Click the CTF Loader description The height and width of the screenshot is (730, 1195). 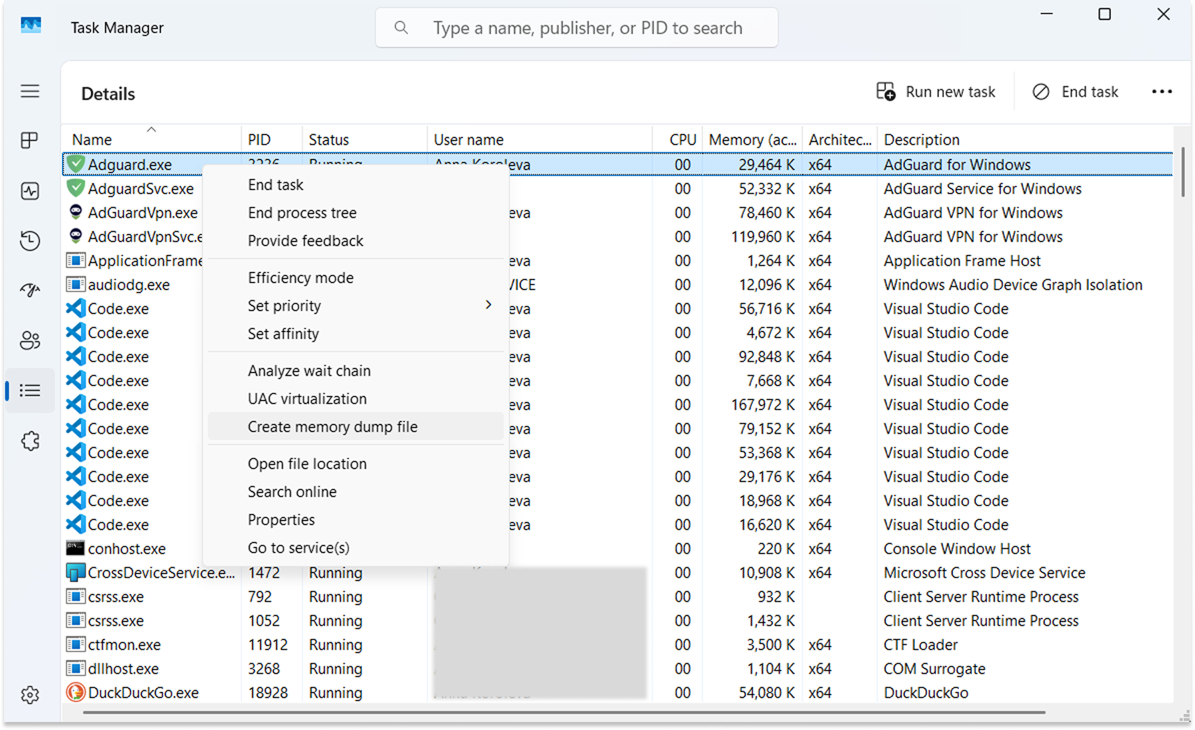tap(920, 645)
